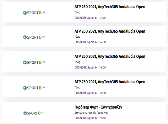Select the Τένις label in the 18:00 row
The height and width of the screenshot is (124, 168).
pyautogui.click(x=77, y=87)
